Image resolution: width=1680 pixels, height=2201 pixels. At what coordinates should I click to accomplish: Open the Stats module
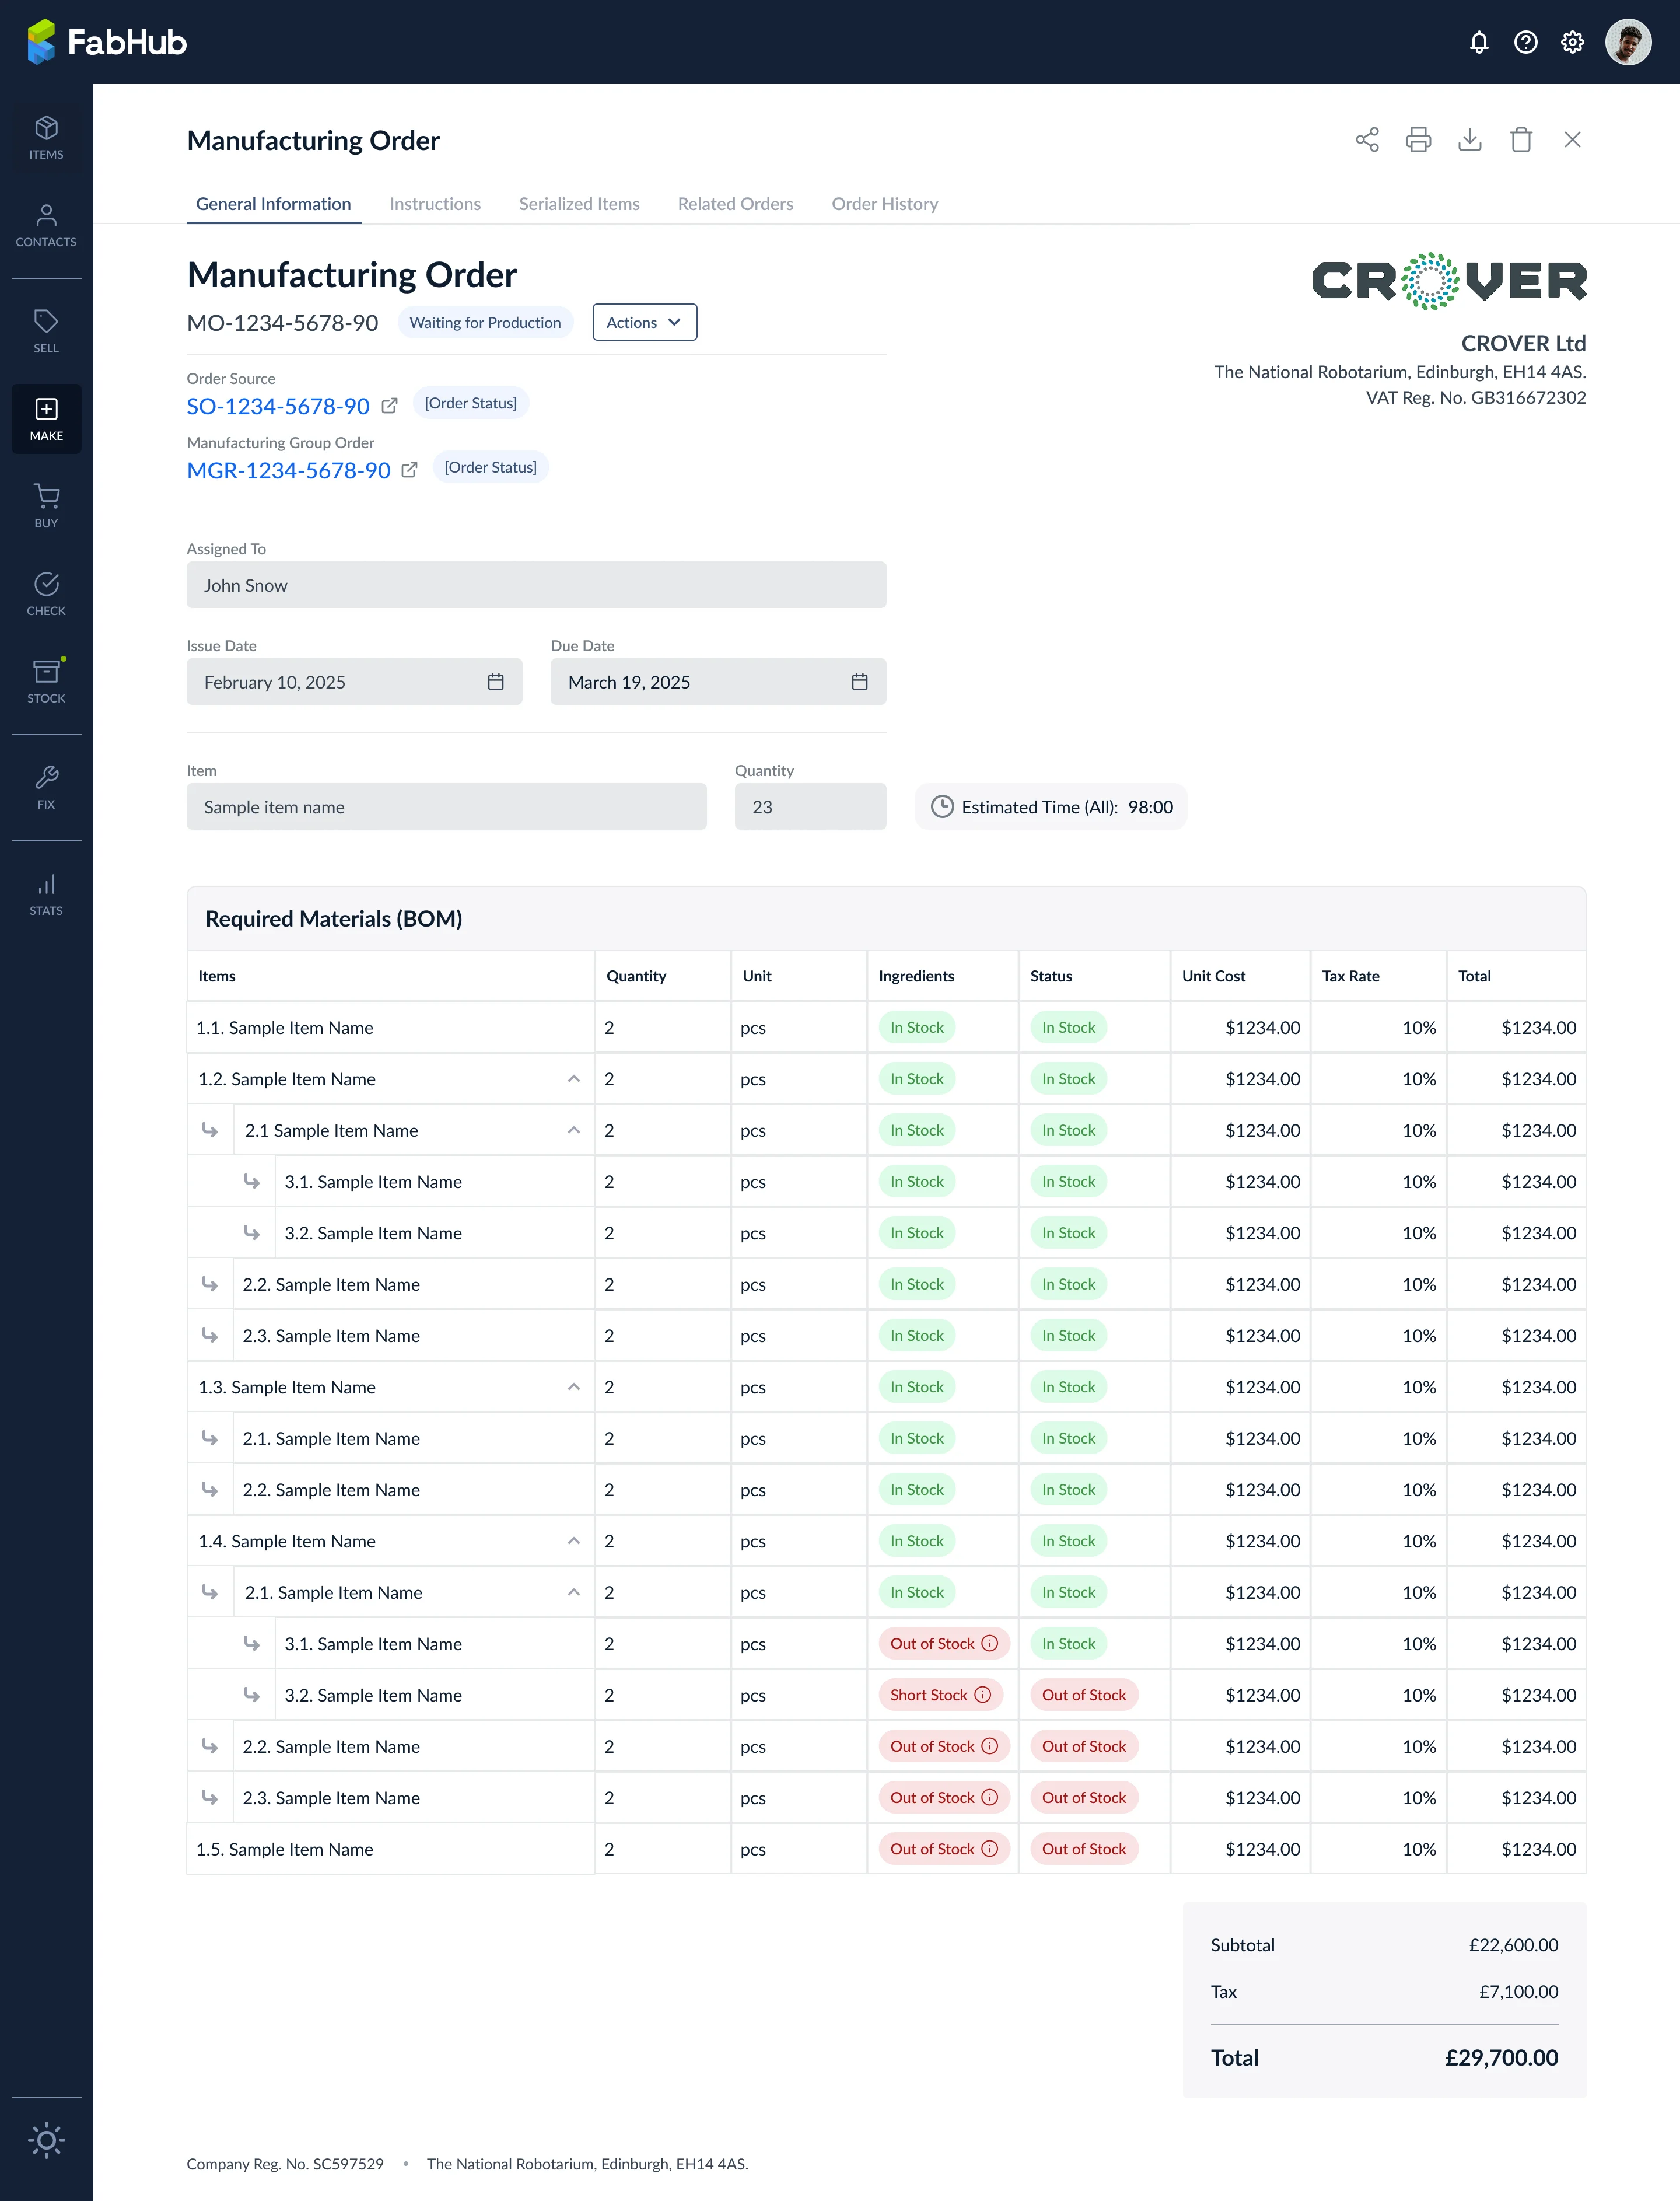[46, 895]
